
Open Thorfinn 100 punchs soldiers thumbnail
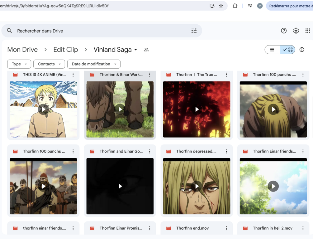(43, 186)
